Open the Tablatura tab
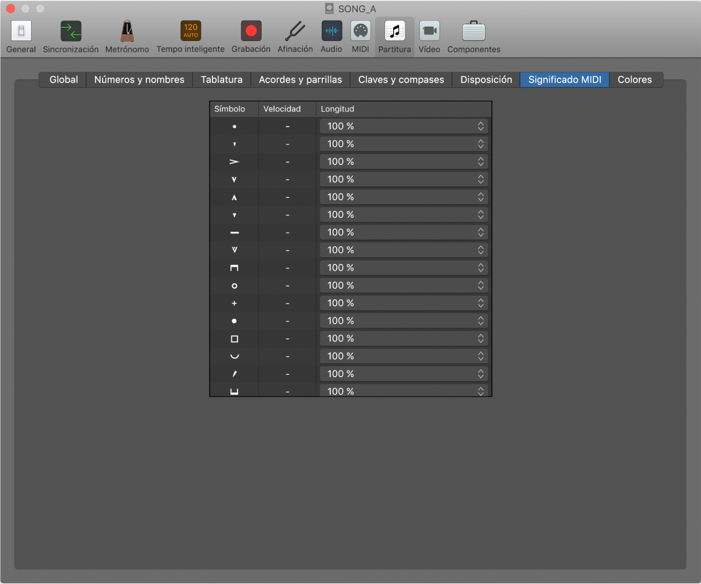This screenshot has width=701, height=584. point(221,80)
